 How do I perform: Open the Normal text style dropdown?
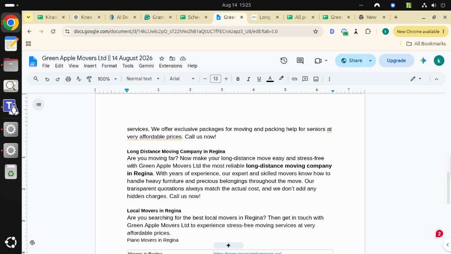click(x=143, y=78)
